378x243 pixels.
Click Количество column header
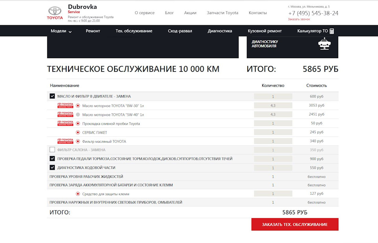[273, 85]
